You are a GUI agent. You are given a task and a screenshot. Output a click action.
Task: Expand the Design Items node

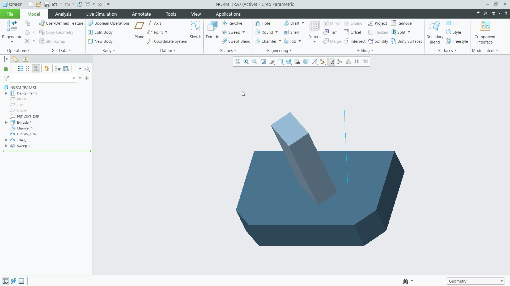pyautogui.click(x=6, y=93)
